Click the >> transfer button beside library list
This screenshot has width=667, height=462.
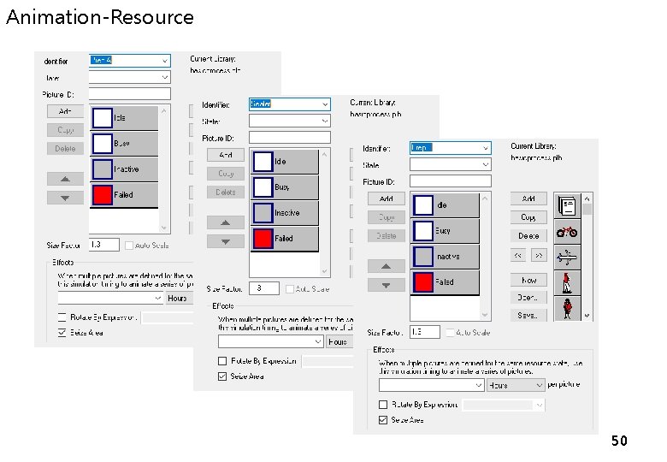click(539, 255)
